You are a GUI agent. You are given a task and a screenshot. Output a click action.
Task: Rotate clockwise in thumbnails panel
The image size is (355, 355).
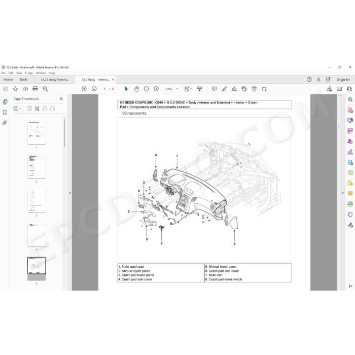click(x=53, y=109)
